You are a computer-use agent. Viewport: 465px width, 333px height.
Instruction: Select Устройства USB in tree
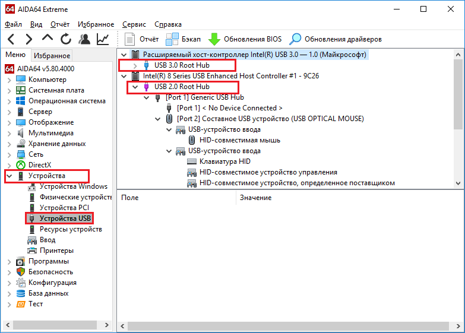(x=65, y=218)
